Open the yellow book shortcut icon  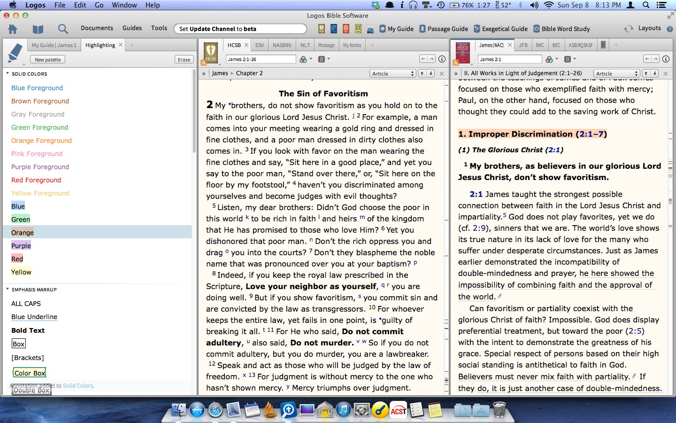pos(358,29)
